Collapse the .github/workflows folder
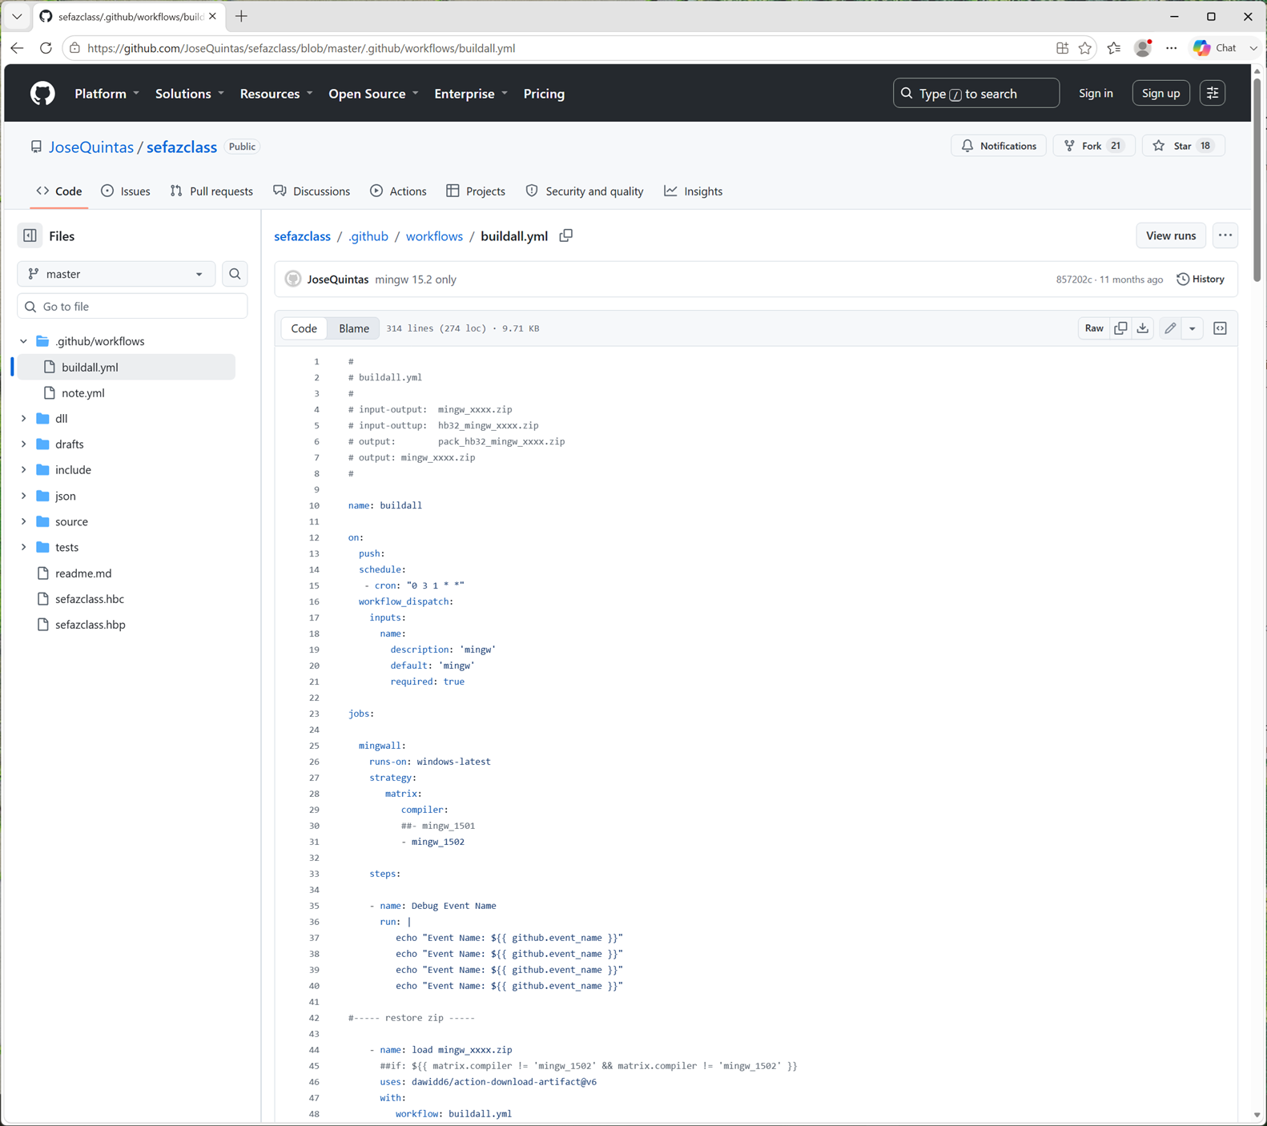This screenshot has width=1267, height=1126. 23,341
